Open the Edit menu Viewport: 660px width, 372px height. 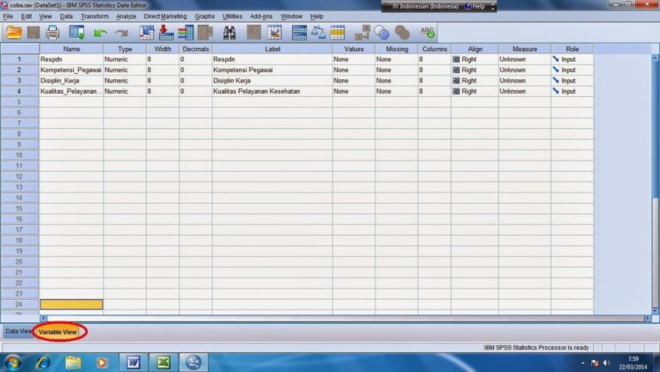(26, 16)
